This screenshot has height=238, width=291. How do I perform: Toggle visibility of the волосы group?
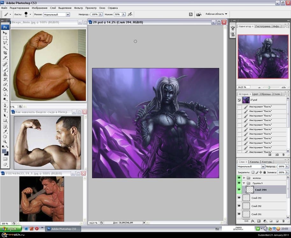[239, 178]
